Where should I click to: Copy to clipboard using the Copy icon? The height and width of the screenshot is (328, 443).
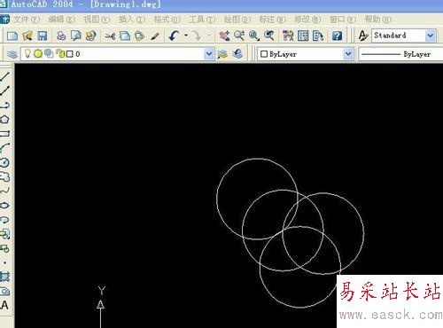pyautogui.click(x=125, y=35)
